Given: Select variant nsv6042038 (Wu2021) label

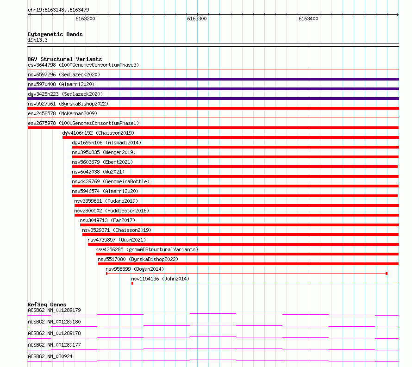Looking at the screenshot, I should pos(98,172).
